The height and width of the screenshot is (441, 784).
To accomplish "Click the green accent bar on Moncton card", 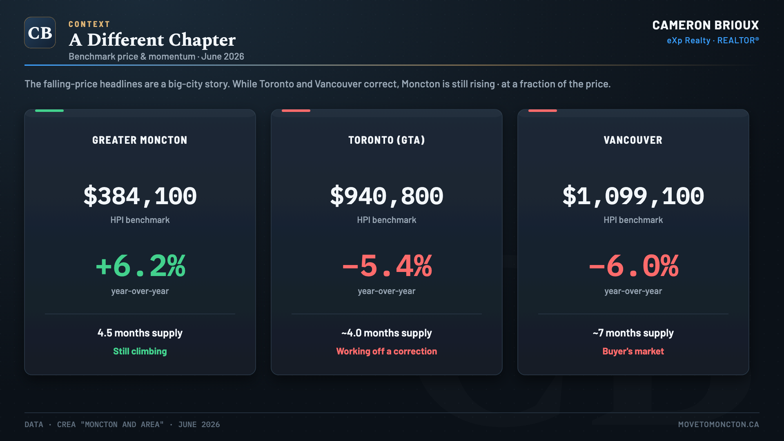I will [49, 111].
